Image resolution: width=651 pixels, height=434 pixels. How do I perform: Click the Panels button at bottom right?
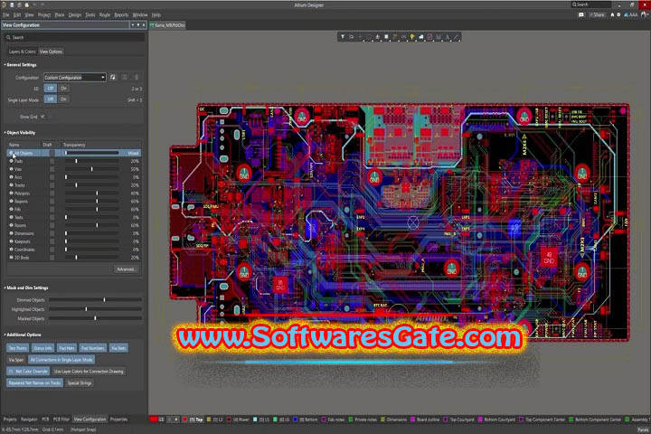coord(643,429)
